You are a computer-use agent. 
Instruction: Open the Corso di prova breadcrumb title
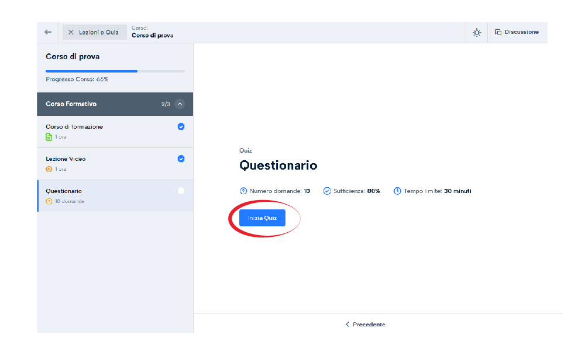pos(152,35)
